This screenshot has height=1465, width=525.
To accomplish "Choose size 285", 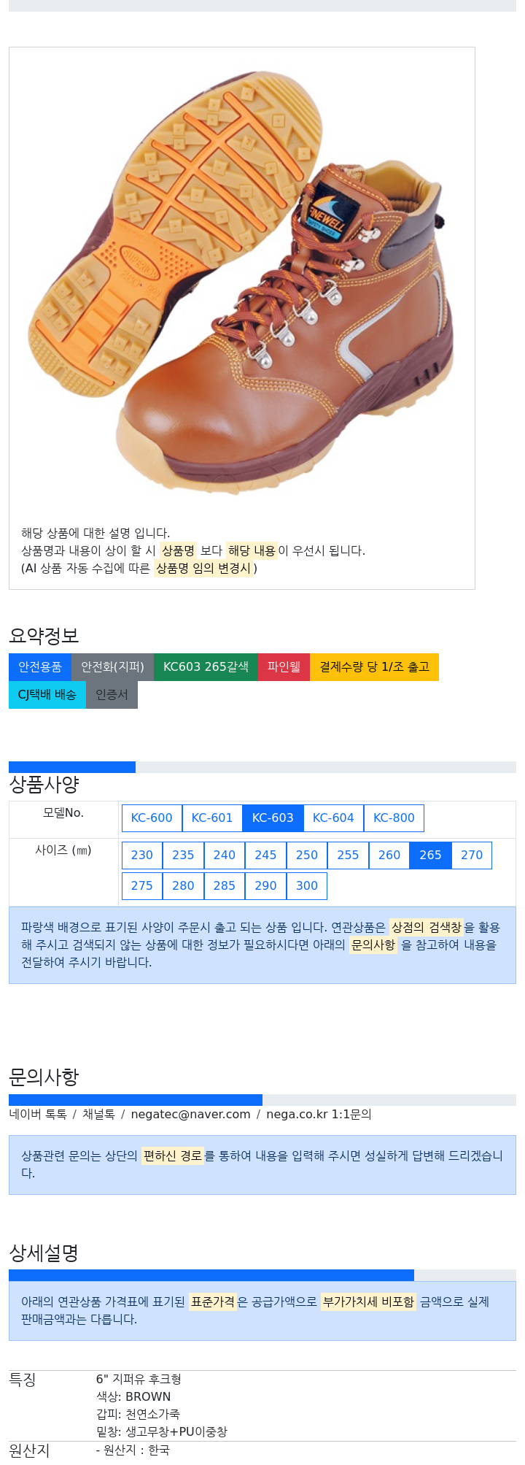I will 225,886.
